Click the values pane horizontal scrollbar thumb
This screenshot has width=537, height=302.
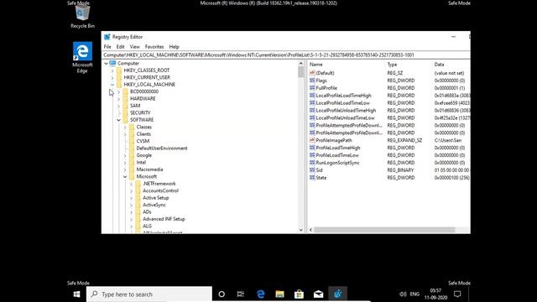pos(384,230)
